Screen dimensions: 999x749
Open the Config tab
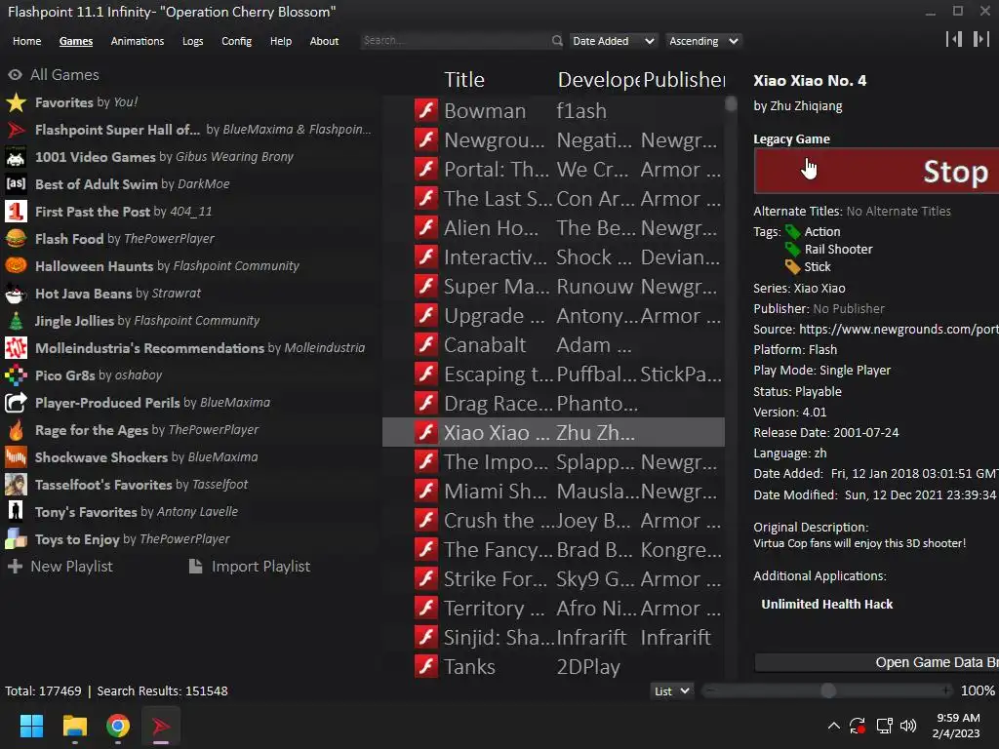point(236,41)
